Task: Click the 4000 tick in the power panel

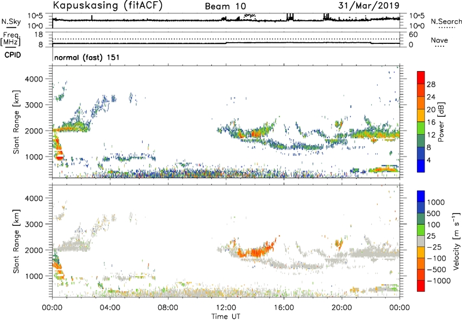Action: click(x=34, y=79)
